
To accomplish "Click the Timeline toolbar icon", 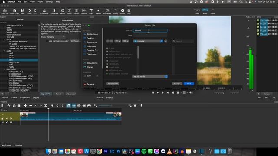I will [84, 12].
